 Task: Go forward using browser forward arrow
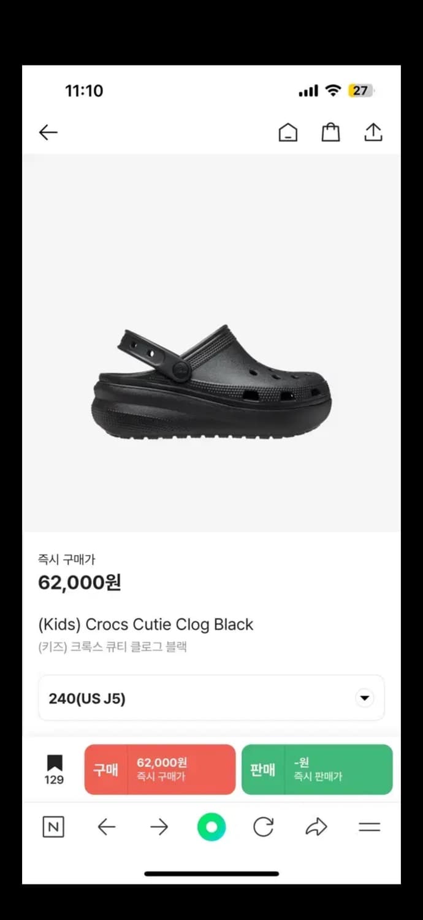[159, 827]
